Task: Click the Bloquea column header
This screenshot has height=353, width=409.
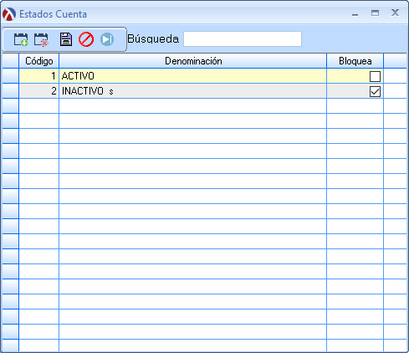Action: (355, 61)
